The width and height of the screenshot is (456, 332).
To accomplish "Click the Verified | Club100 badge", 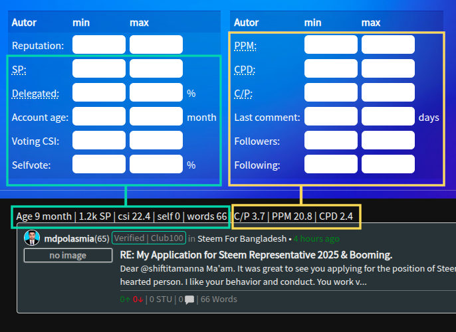I will [149, 238].
